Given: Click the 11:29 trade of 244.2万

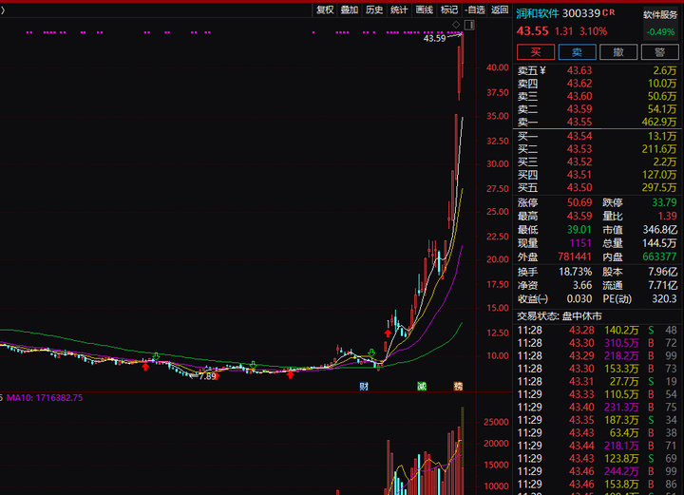Looking at the screenshot, I should click(598, 471).
